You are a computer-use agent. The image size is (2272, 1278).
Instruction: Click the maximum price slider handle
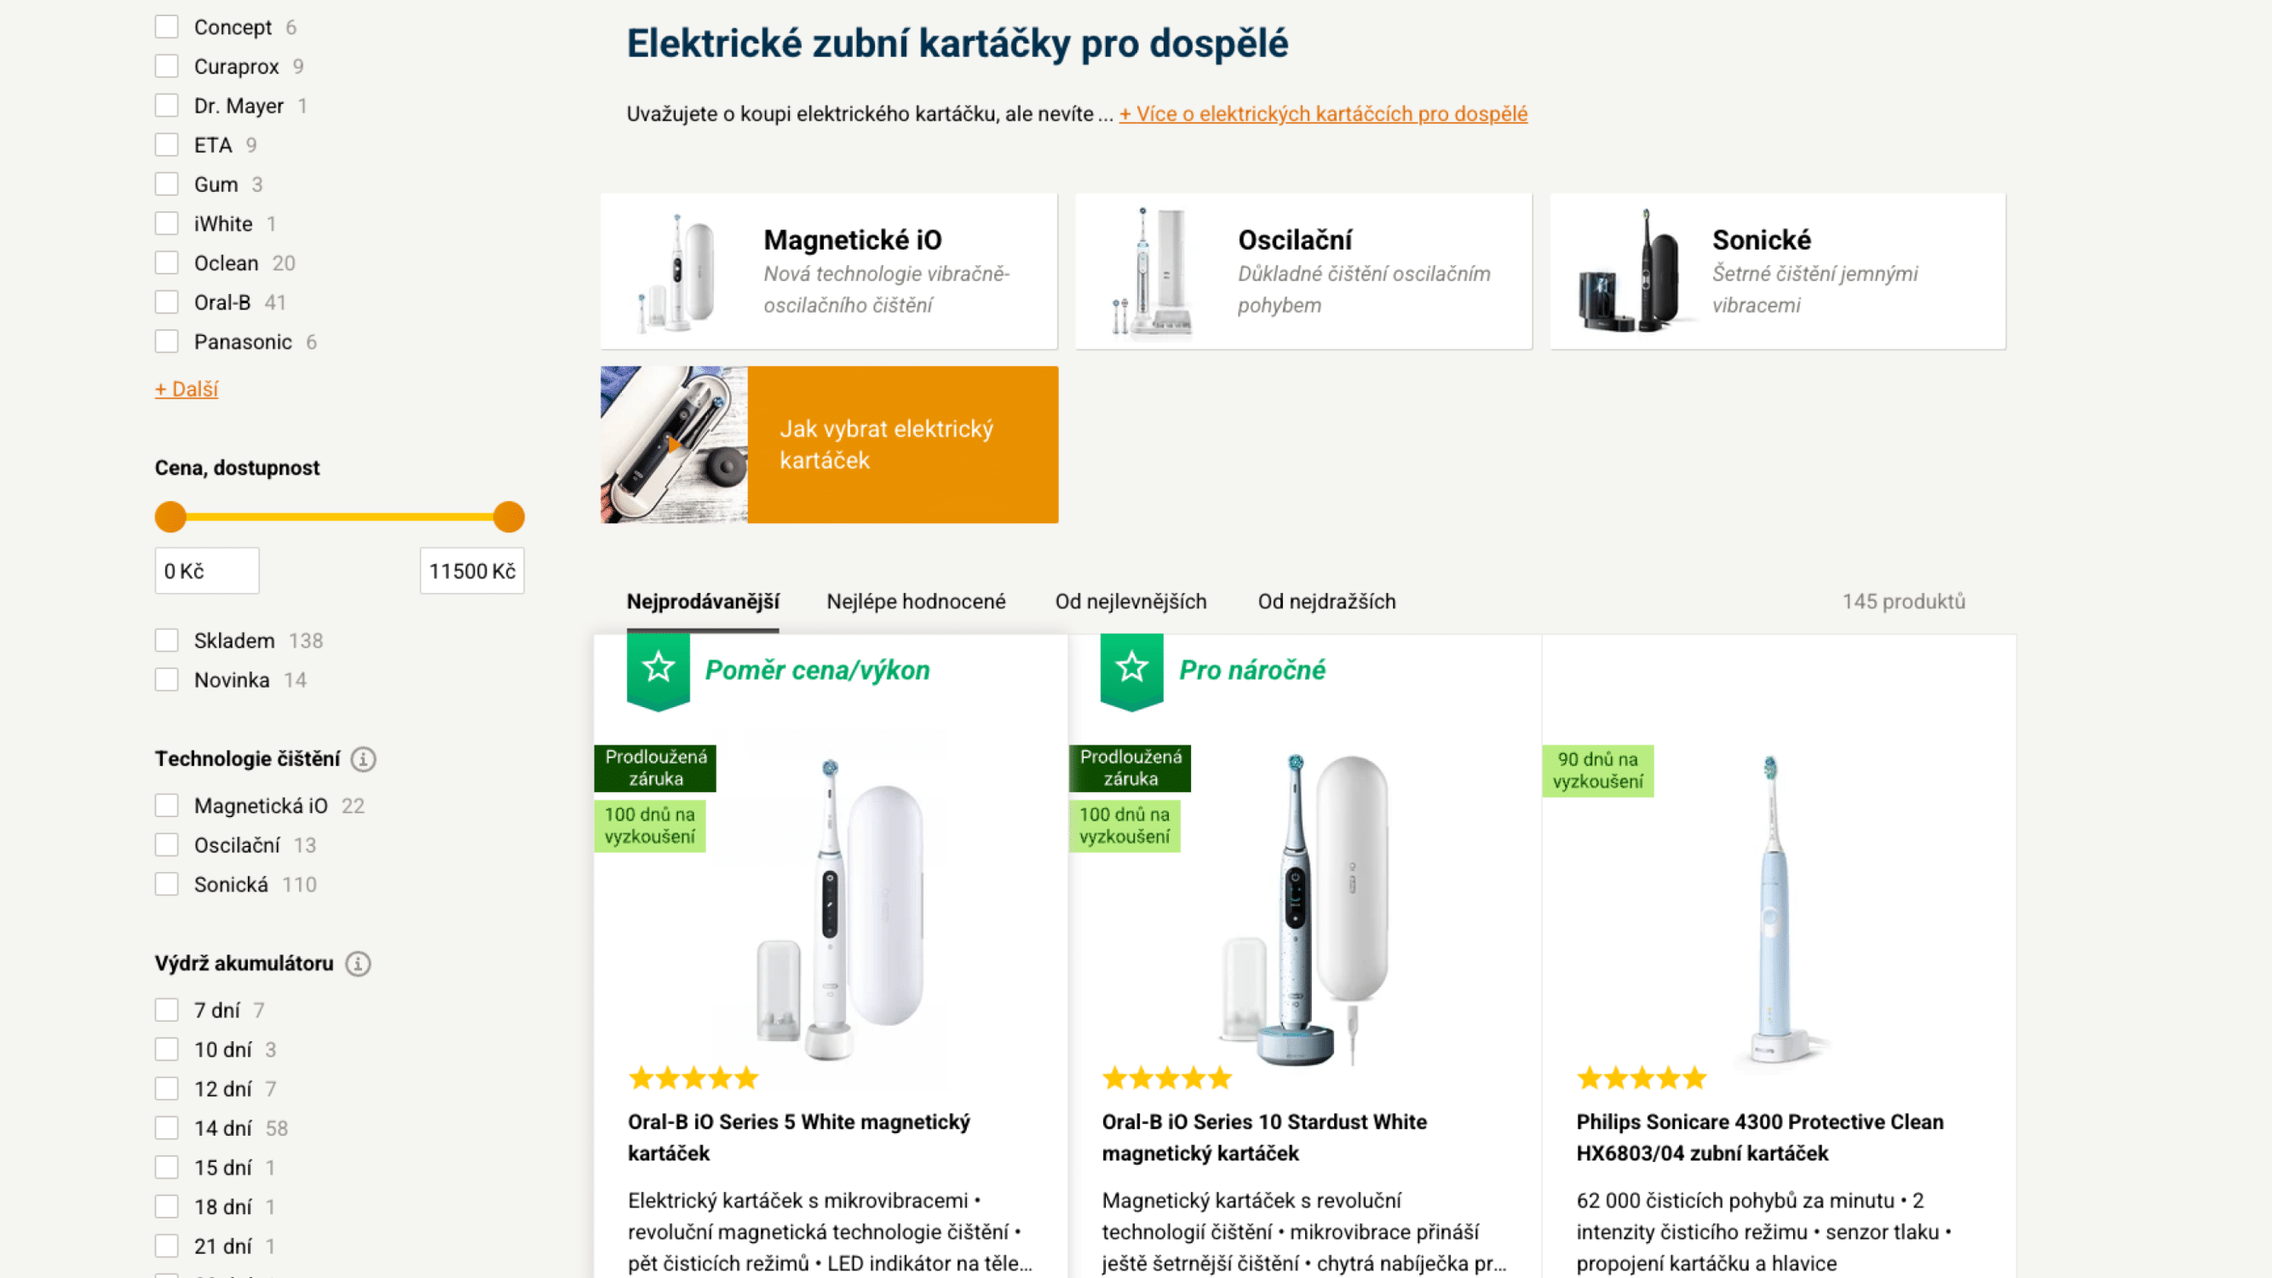pyautogui.click(x=509, y=517)
